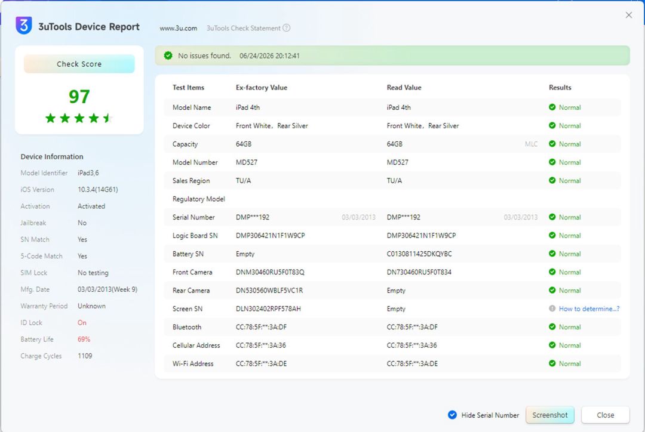The width and height of the screenshot is (645, 432).
Task: Click the Normal check icon for Bluetooth
Action: (552, 327)
